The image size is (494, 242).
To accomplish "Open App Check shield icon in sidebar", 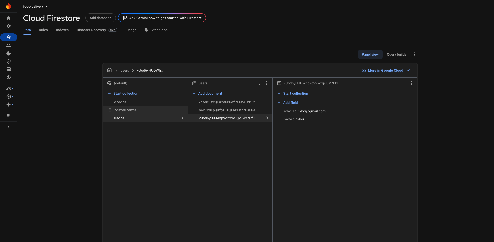I will click(x=9, y=61).
